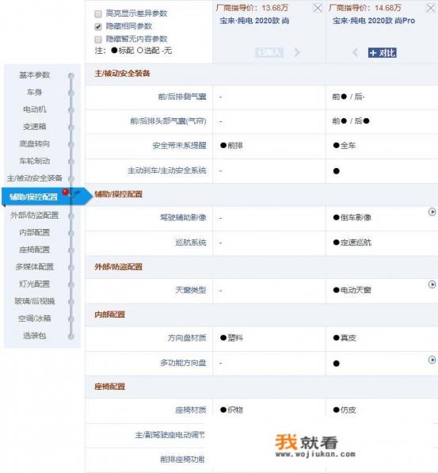Click the ●塑料 steering wheel value
This screenshot has height=473, width=438.
click(231, 338)
